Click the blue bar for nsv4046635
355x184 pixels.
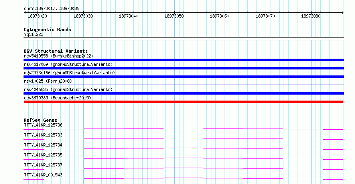(183, 93)
